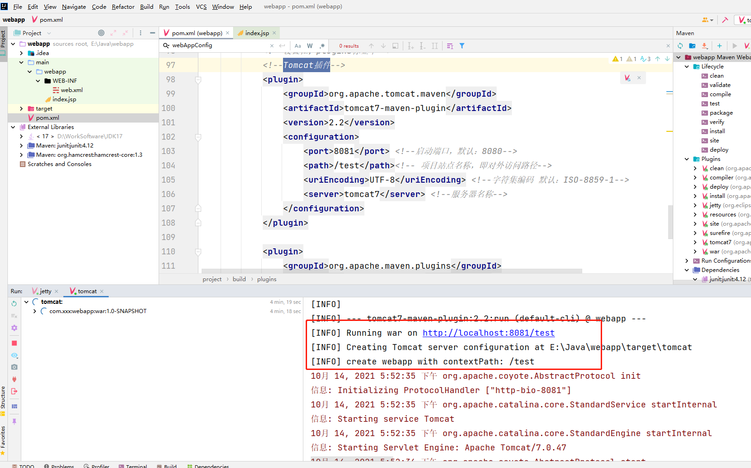Jump to previous highlighted error arrow
Viewport: 751px width, 468px height.
click(x=658, y=59)
